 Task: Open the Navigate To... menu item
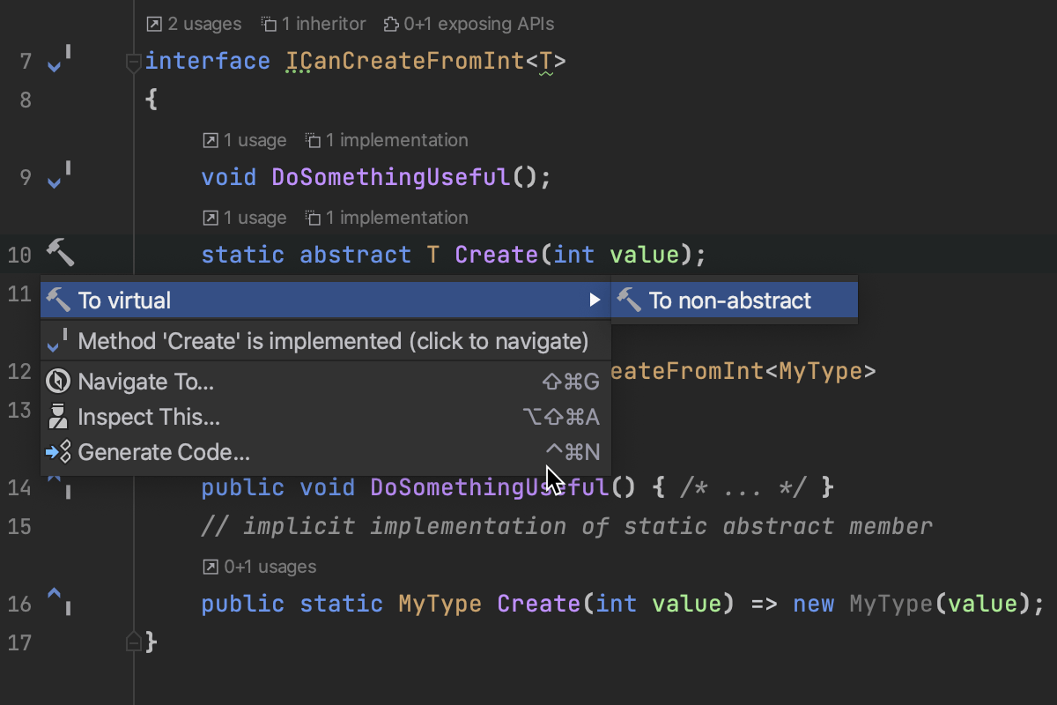[146, 382]
